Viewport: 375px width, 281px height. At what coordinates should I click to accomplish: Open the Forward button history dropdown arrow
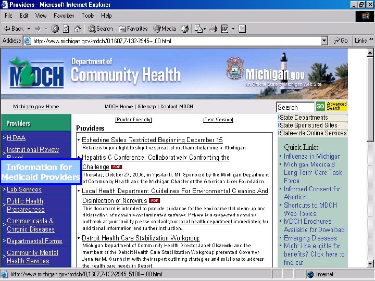tap(46, 29)
